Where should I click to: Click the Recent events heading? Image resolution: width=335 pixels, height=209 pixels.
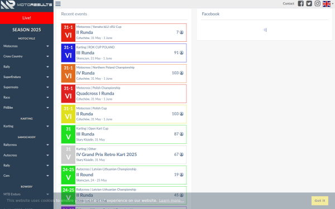click(74, 14)
